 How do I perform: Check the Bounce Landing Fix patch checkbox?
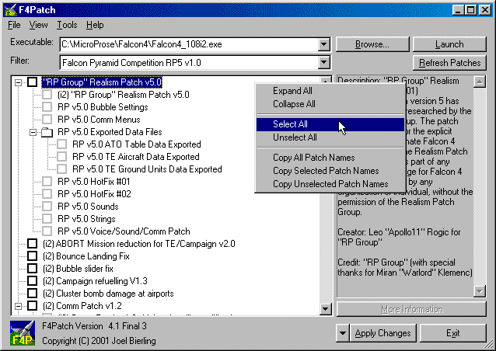[33, 255]
